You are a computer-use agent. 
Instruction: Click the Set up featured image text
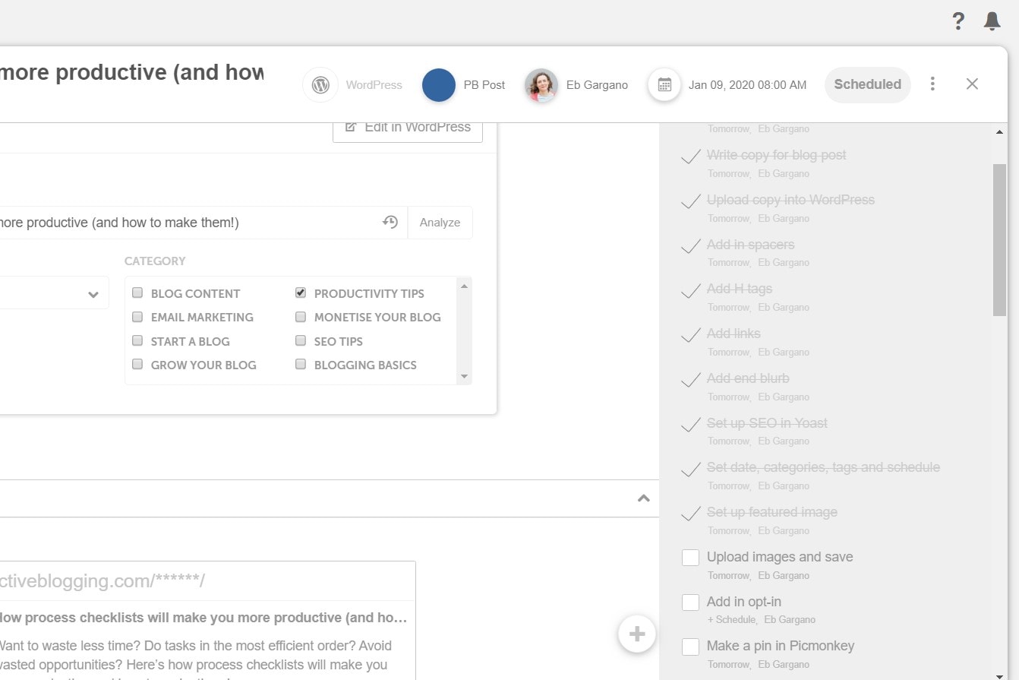point(772,512)
